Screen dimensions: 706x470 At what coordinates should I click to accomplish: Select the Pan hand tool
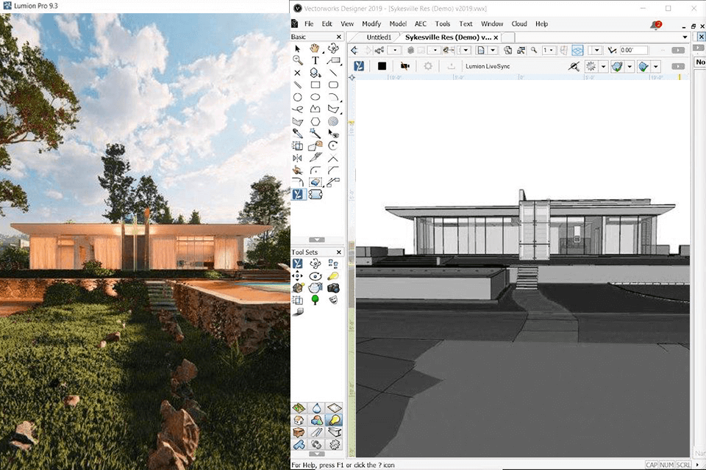pyautogui.click(x=315, y=48)
